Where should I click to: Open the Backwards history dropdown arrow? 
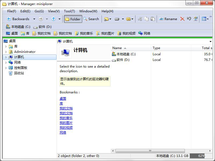click(x=34, y=19)
